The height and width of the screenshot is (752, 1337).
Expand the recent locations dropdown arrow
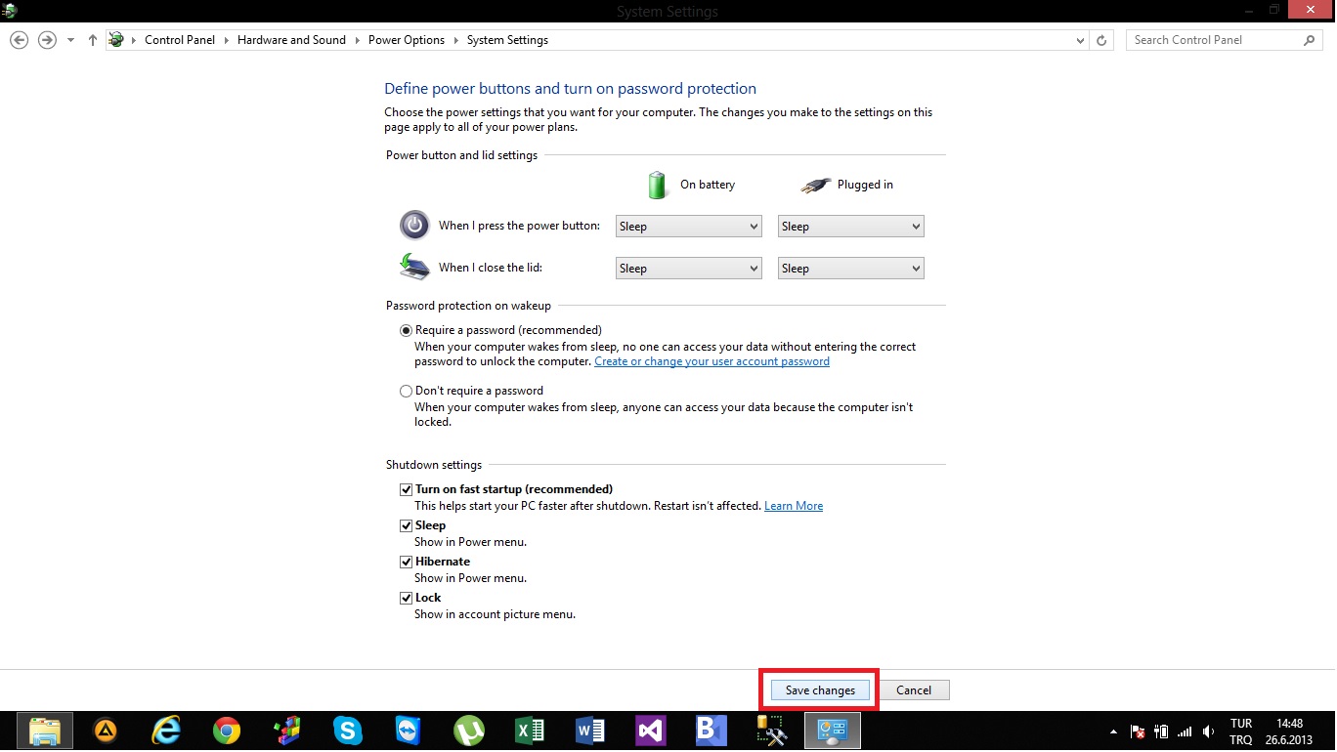70,40
